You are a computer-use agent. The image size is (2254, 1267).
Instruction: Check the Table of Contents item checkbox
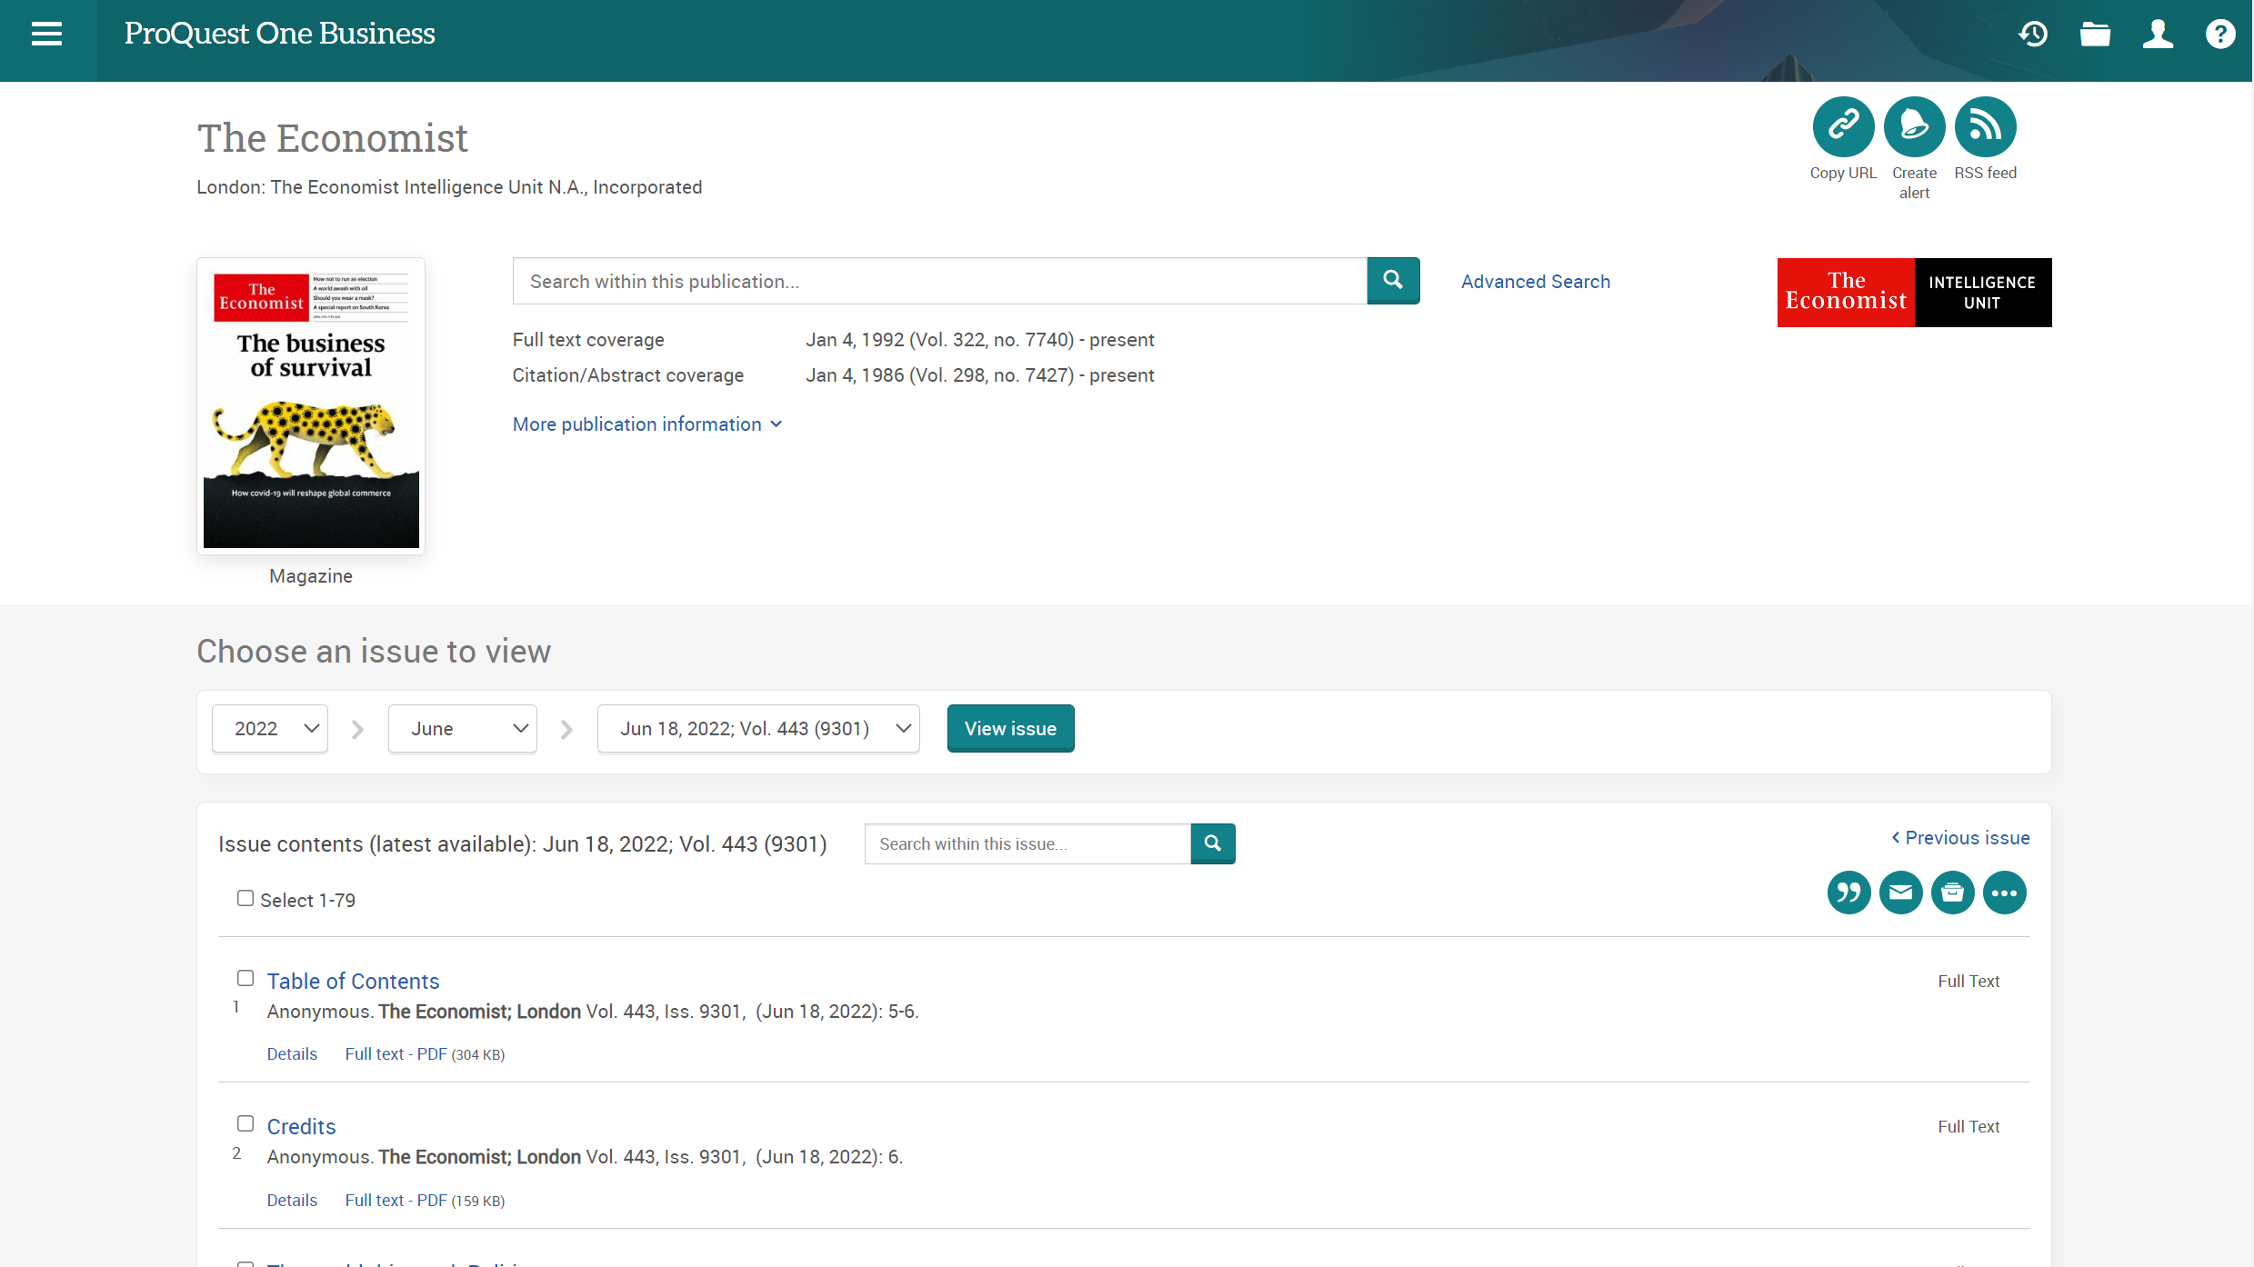245,978
